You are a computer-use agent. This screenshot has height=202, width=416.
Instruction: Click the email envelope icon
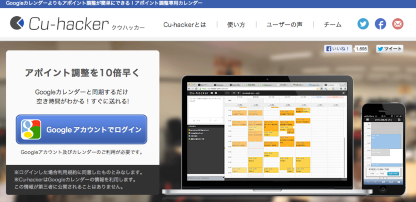[x=397, y=24]
